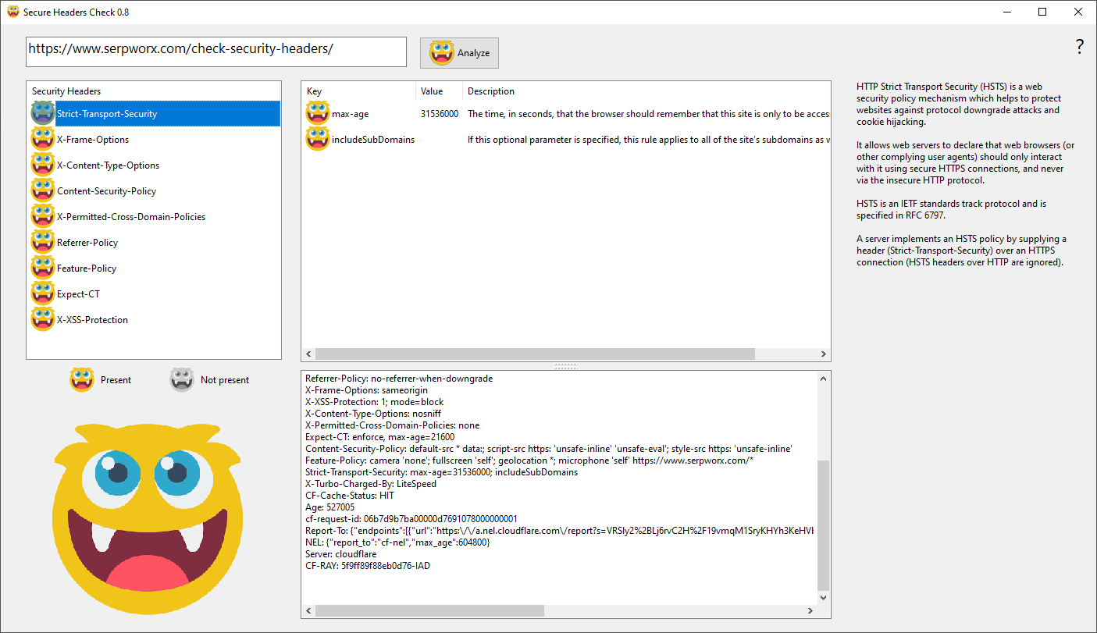
Task: Select X-Content-Type-Options header
Action: click(108, 165)
